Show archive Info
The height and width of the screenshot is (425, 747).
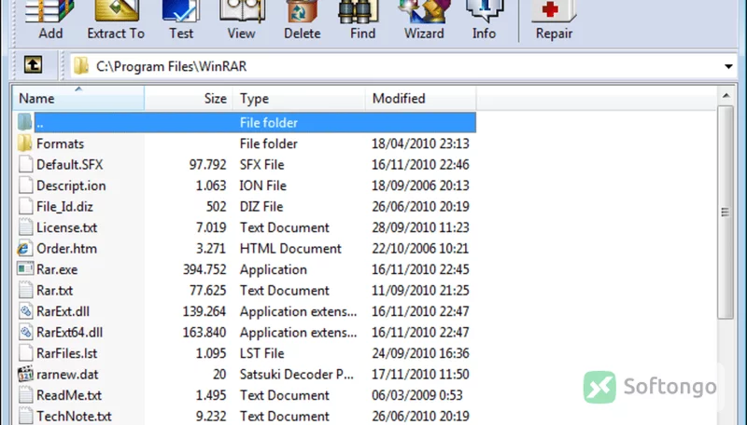click(x=484, y=19)
